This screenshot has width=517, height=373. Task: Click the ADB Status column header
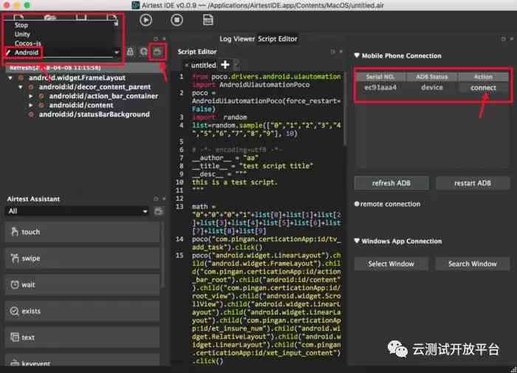(431, 77)
